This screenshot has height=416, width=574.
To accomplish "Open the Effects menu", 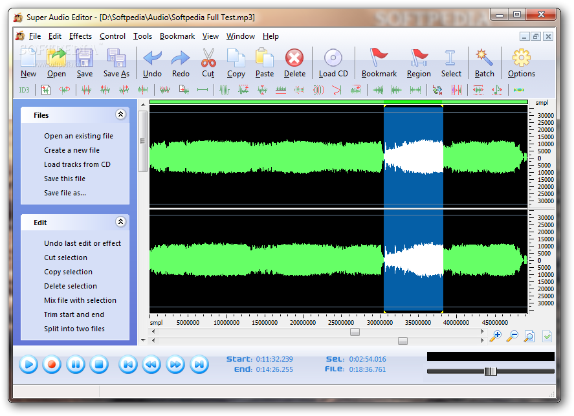I will [x=80, y=36].
